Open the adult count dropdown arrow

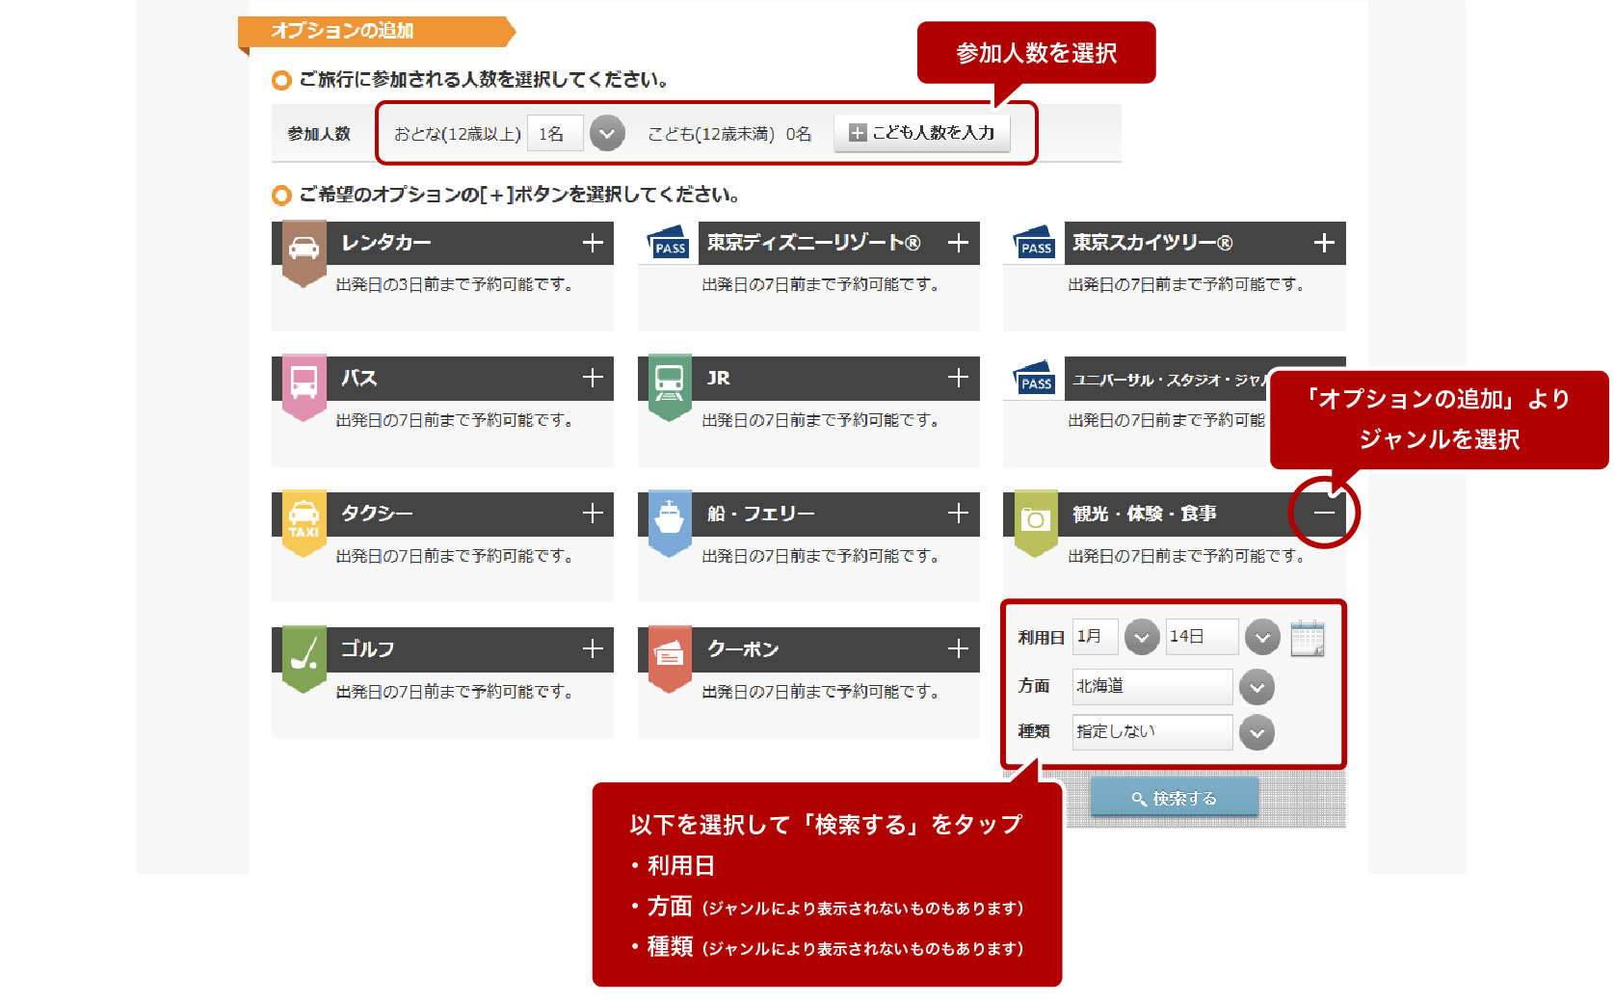pos(607,134)
